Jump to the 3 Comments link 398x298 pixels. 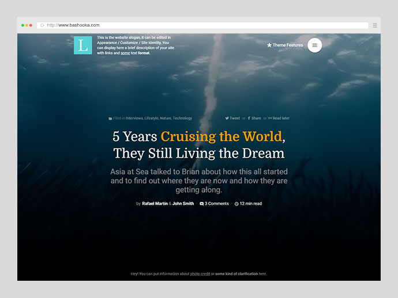click(216, 204)
